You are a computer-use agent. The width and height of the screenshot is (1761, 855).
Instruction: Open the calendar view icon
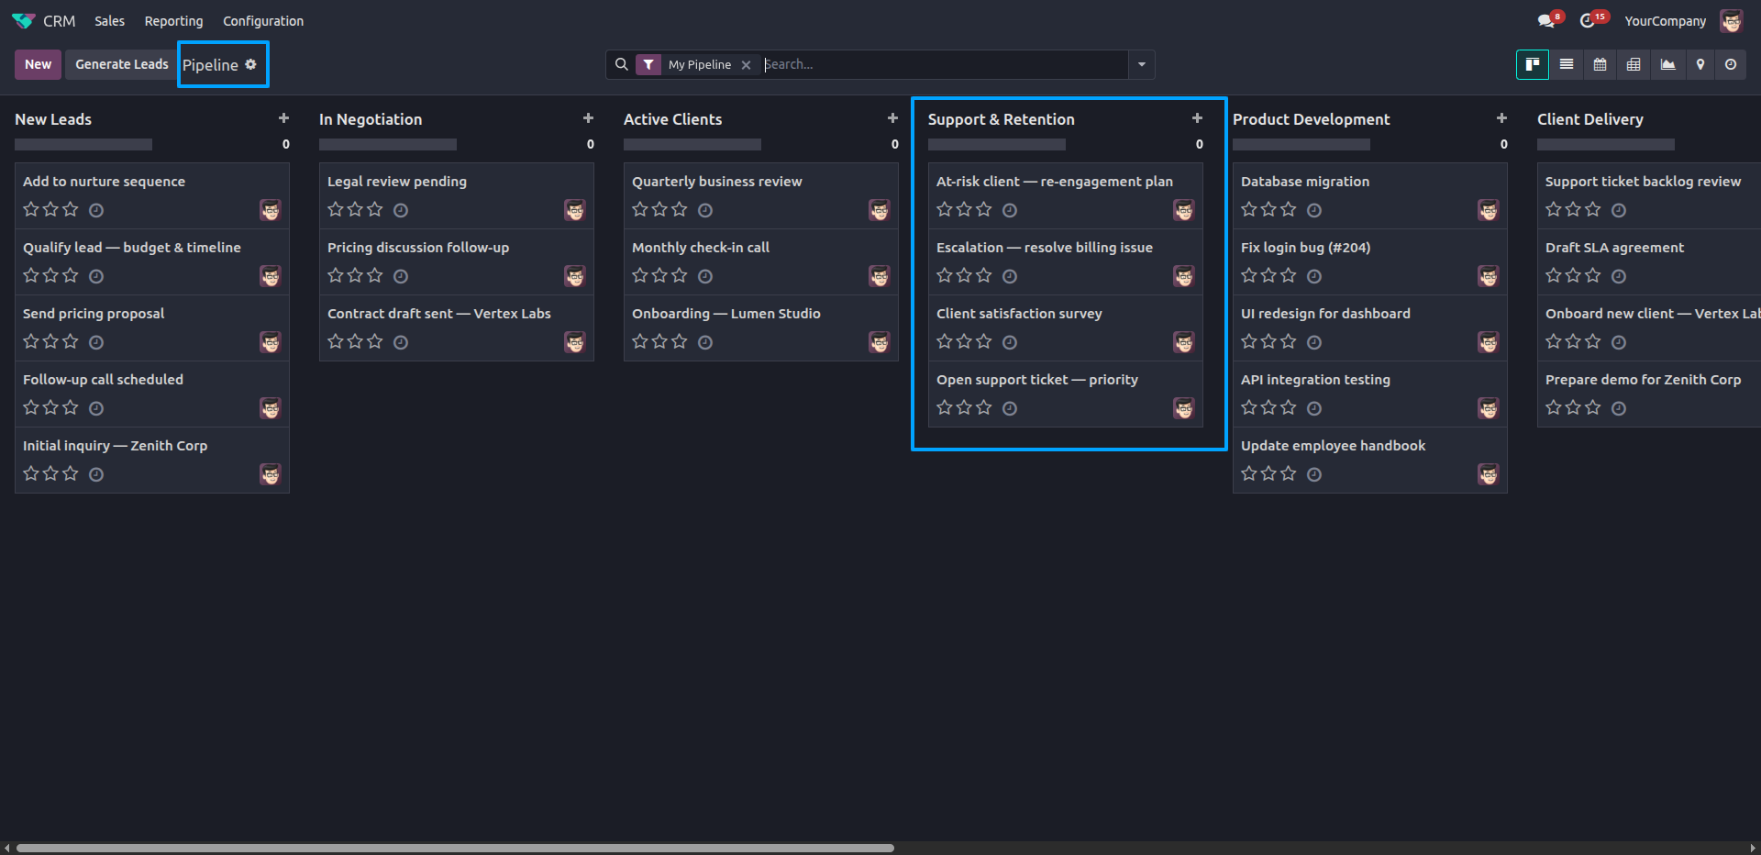pyautogui.click(x=1600, y=64)
